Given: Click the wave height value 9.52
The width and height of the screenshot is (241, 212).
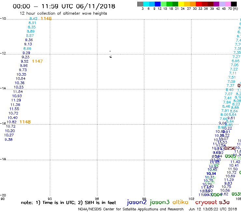Looking at the screenshot, I should click(x=25, y=61).
